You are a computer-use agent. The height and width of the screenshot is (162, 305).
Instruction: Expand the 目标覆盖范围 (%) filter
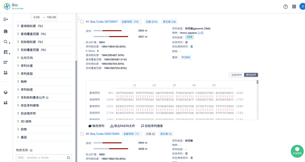pyautogui.click(x=44, y=50)
